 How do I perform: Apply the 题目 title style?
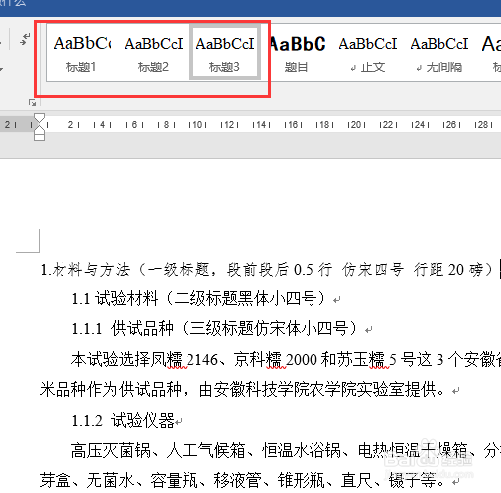point(297,53)
